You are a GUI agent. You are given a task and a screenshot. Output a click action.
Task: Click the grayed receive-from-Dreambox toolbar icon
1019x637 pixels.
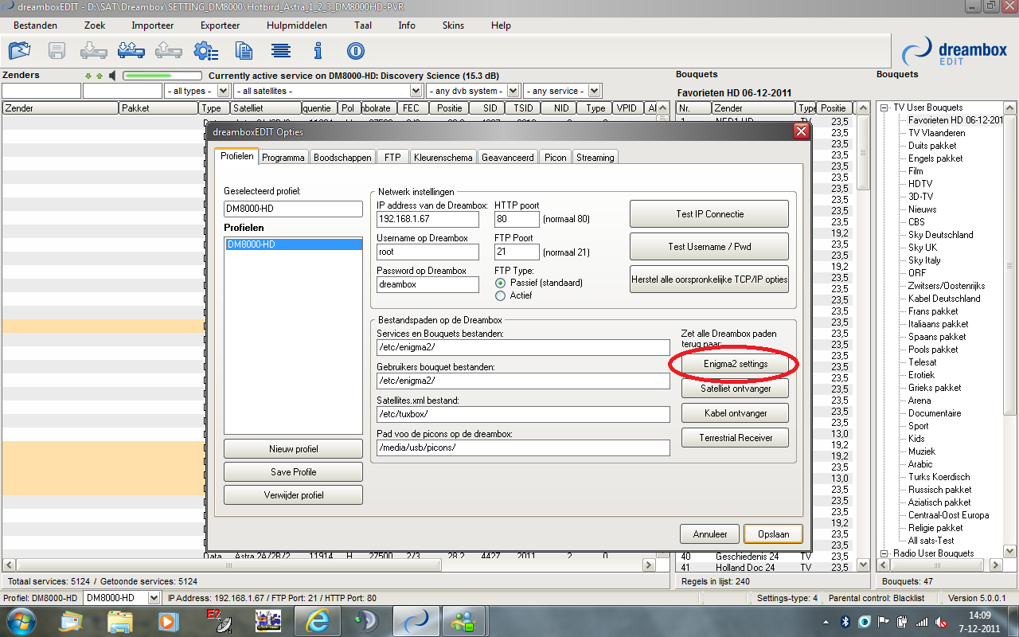pyautogui.click(x=94, y=51)
